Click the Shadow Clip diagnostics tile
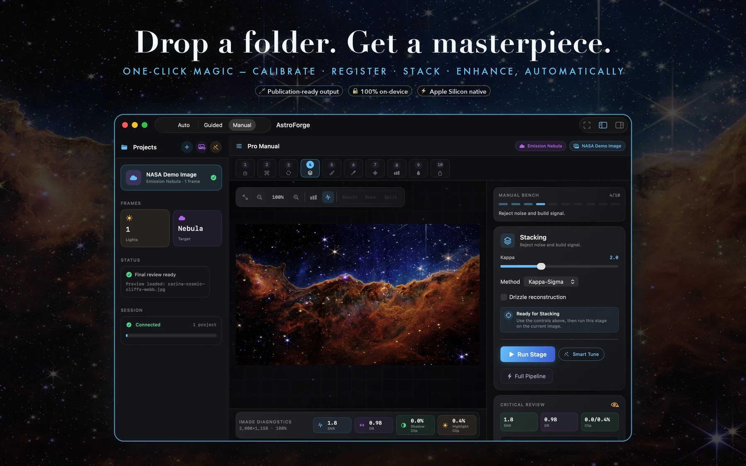 click(x=415, y=425)
